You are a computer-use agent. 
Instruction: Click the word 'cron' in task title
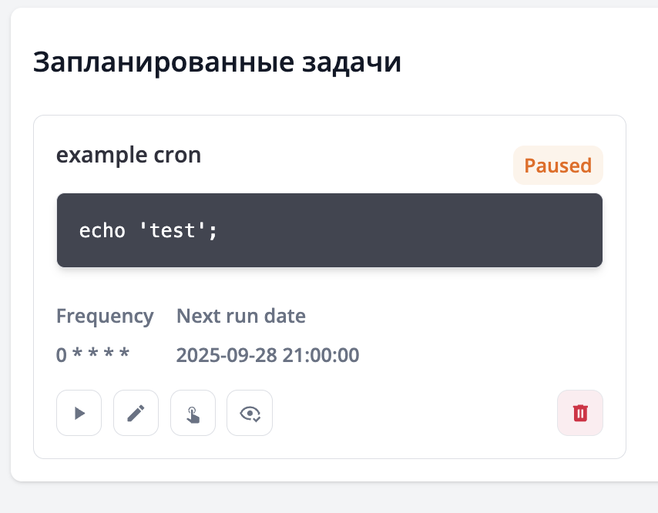176,155
